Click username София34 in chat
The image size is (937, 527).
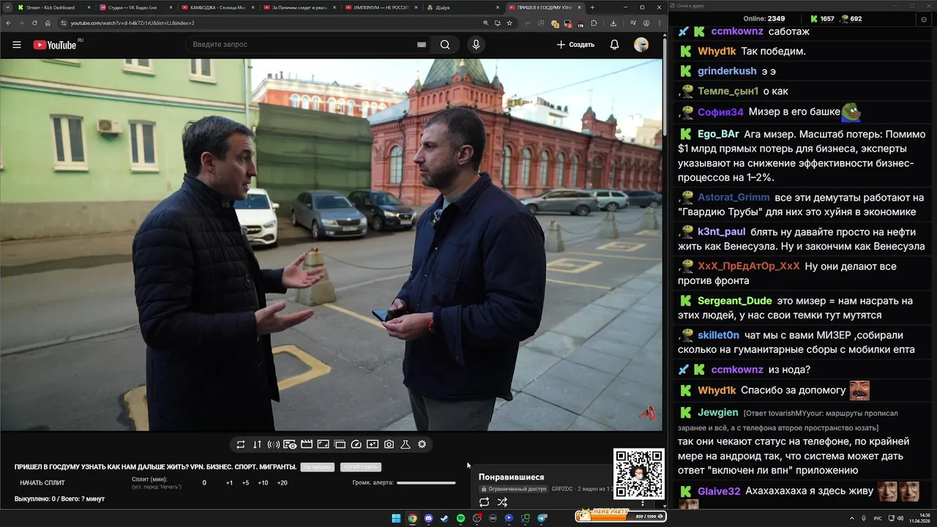coord(720,112)
